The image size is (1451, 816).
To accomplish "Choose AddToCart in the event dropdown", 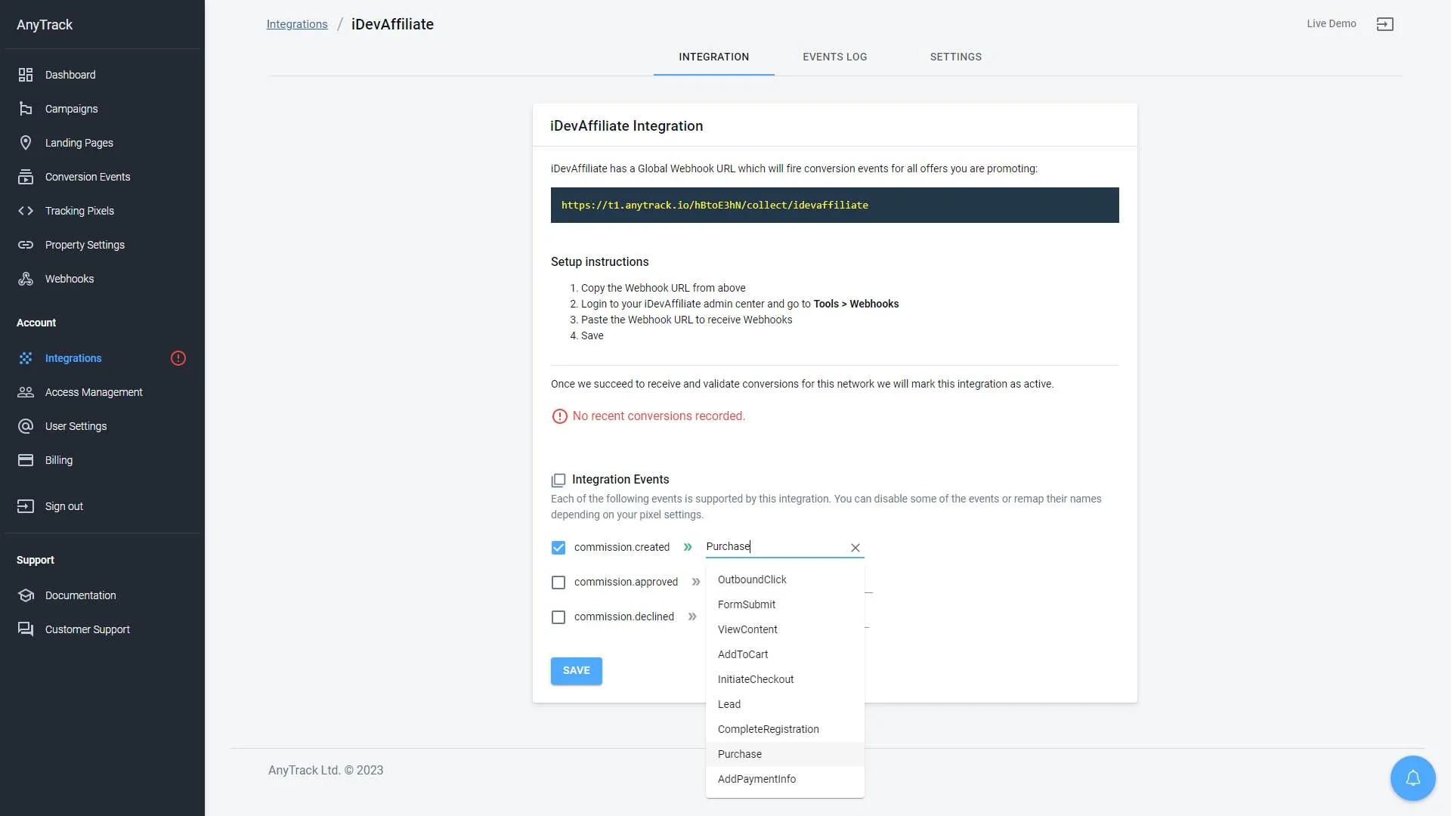I will (784, 654).
